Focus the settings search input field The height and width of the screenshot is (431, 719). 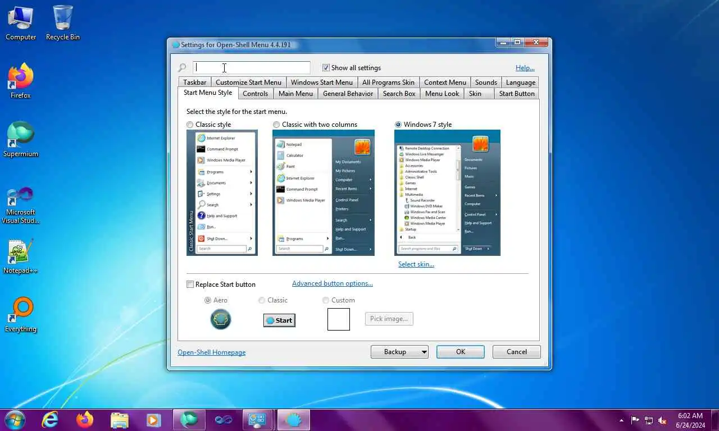tap(251, 68)
